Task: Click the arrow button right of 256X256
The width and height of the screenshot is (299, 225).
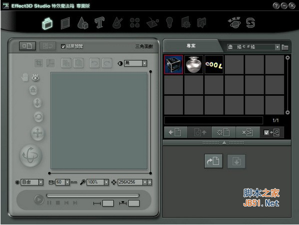Action: click(x=149, y=182)
